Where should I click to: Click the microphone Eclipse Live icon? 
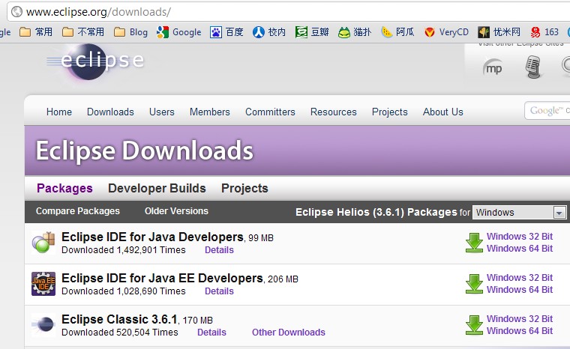click(533, 67)
